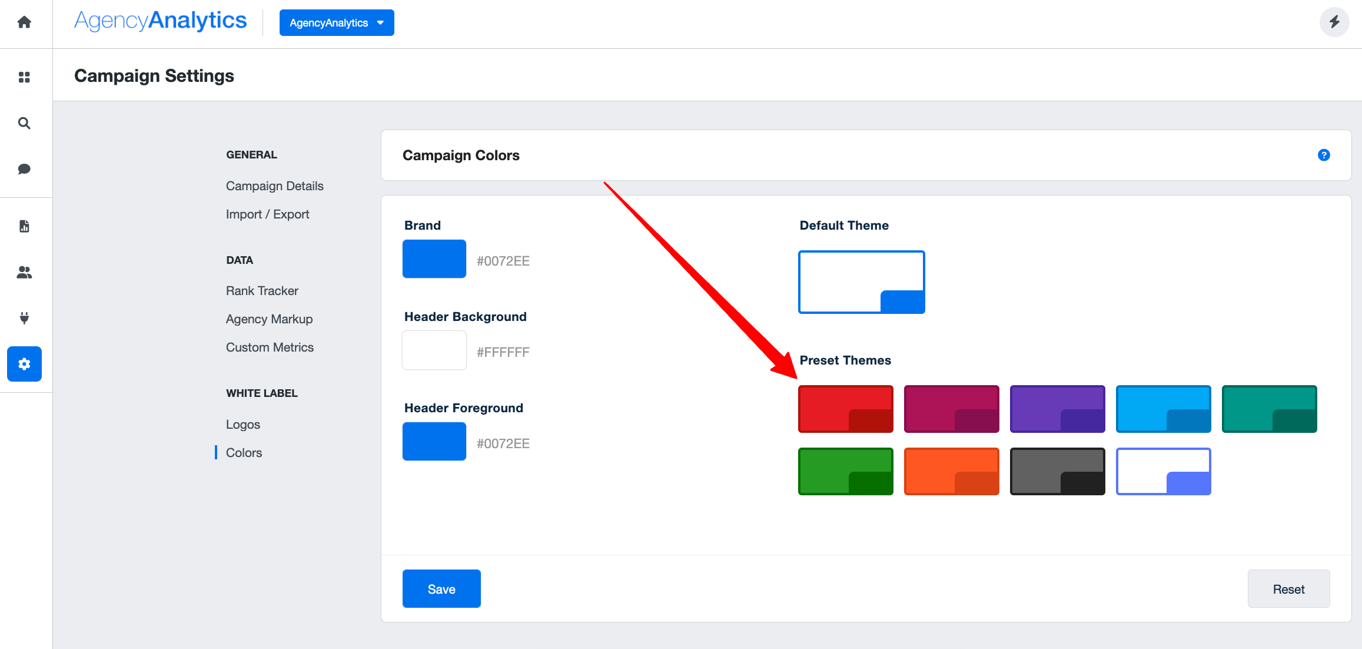Click the Header Foreground color swatch
The height and width of the screenshot is (649, 1362).
(434, 442)
